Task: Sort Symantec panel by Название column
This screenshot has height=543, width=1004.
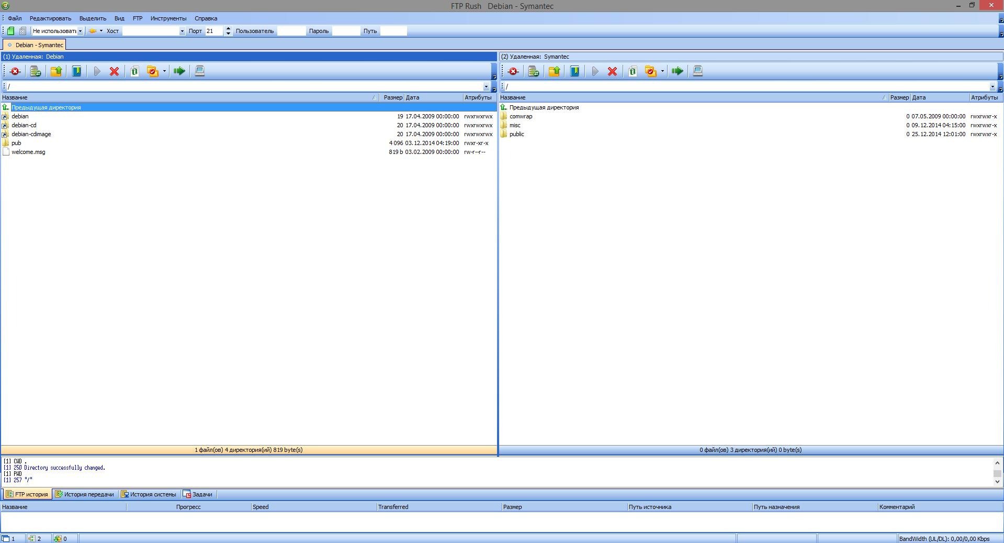Action: (693, 97)
